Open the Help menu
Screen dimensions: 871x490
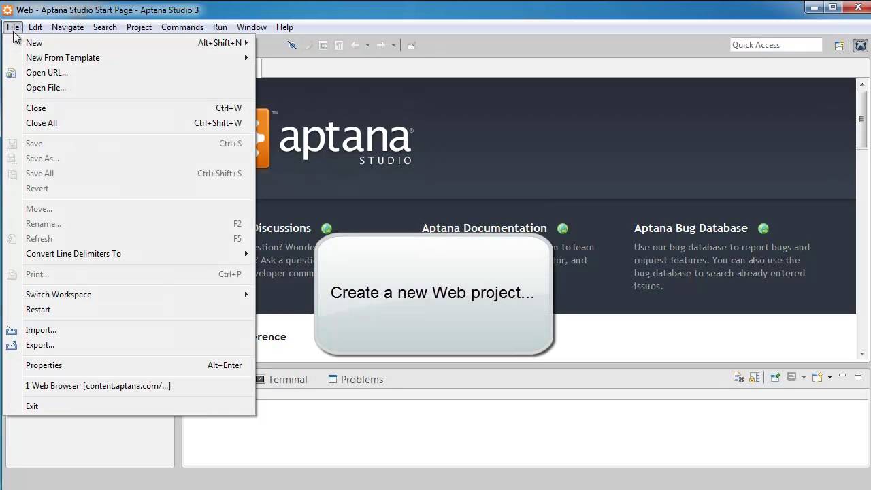(x=284, y=27)
